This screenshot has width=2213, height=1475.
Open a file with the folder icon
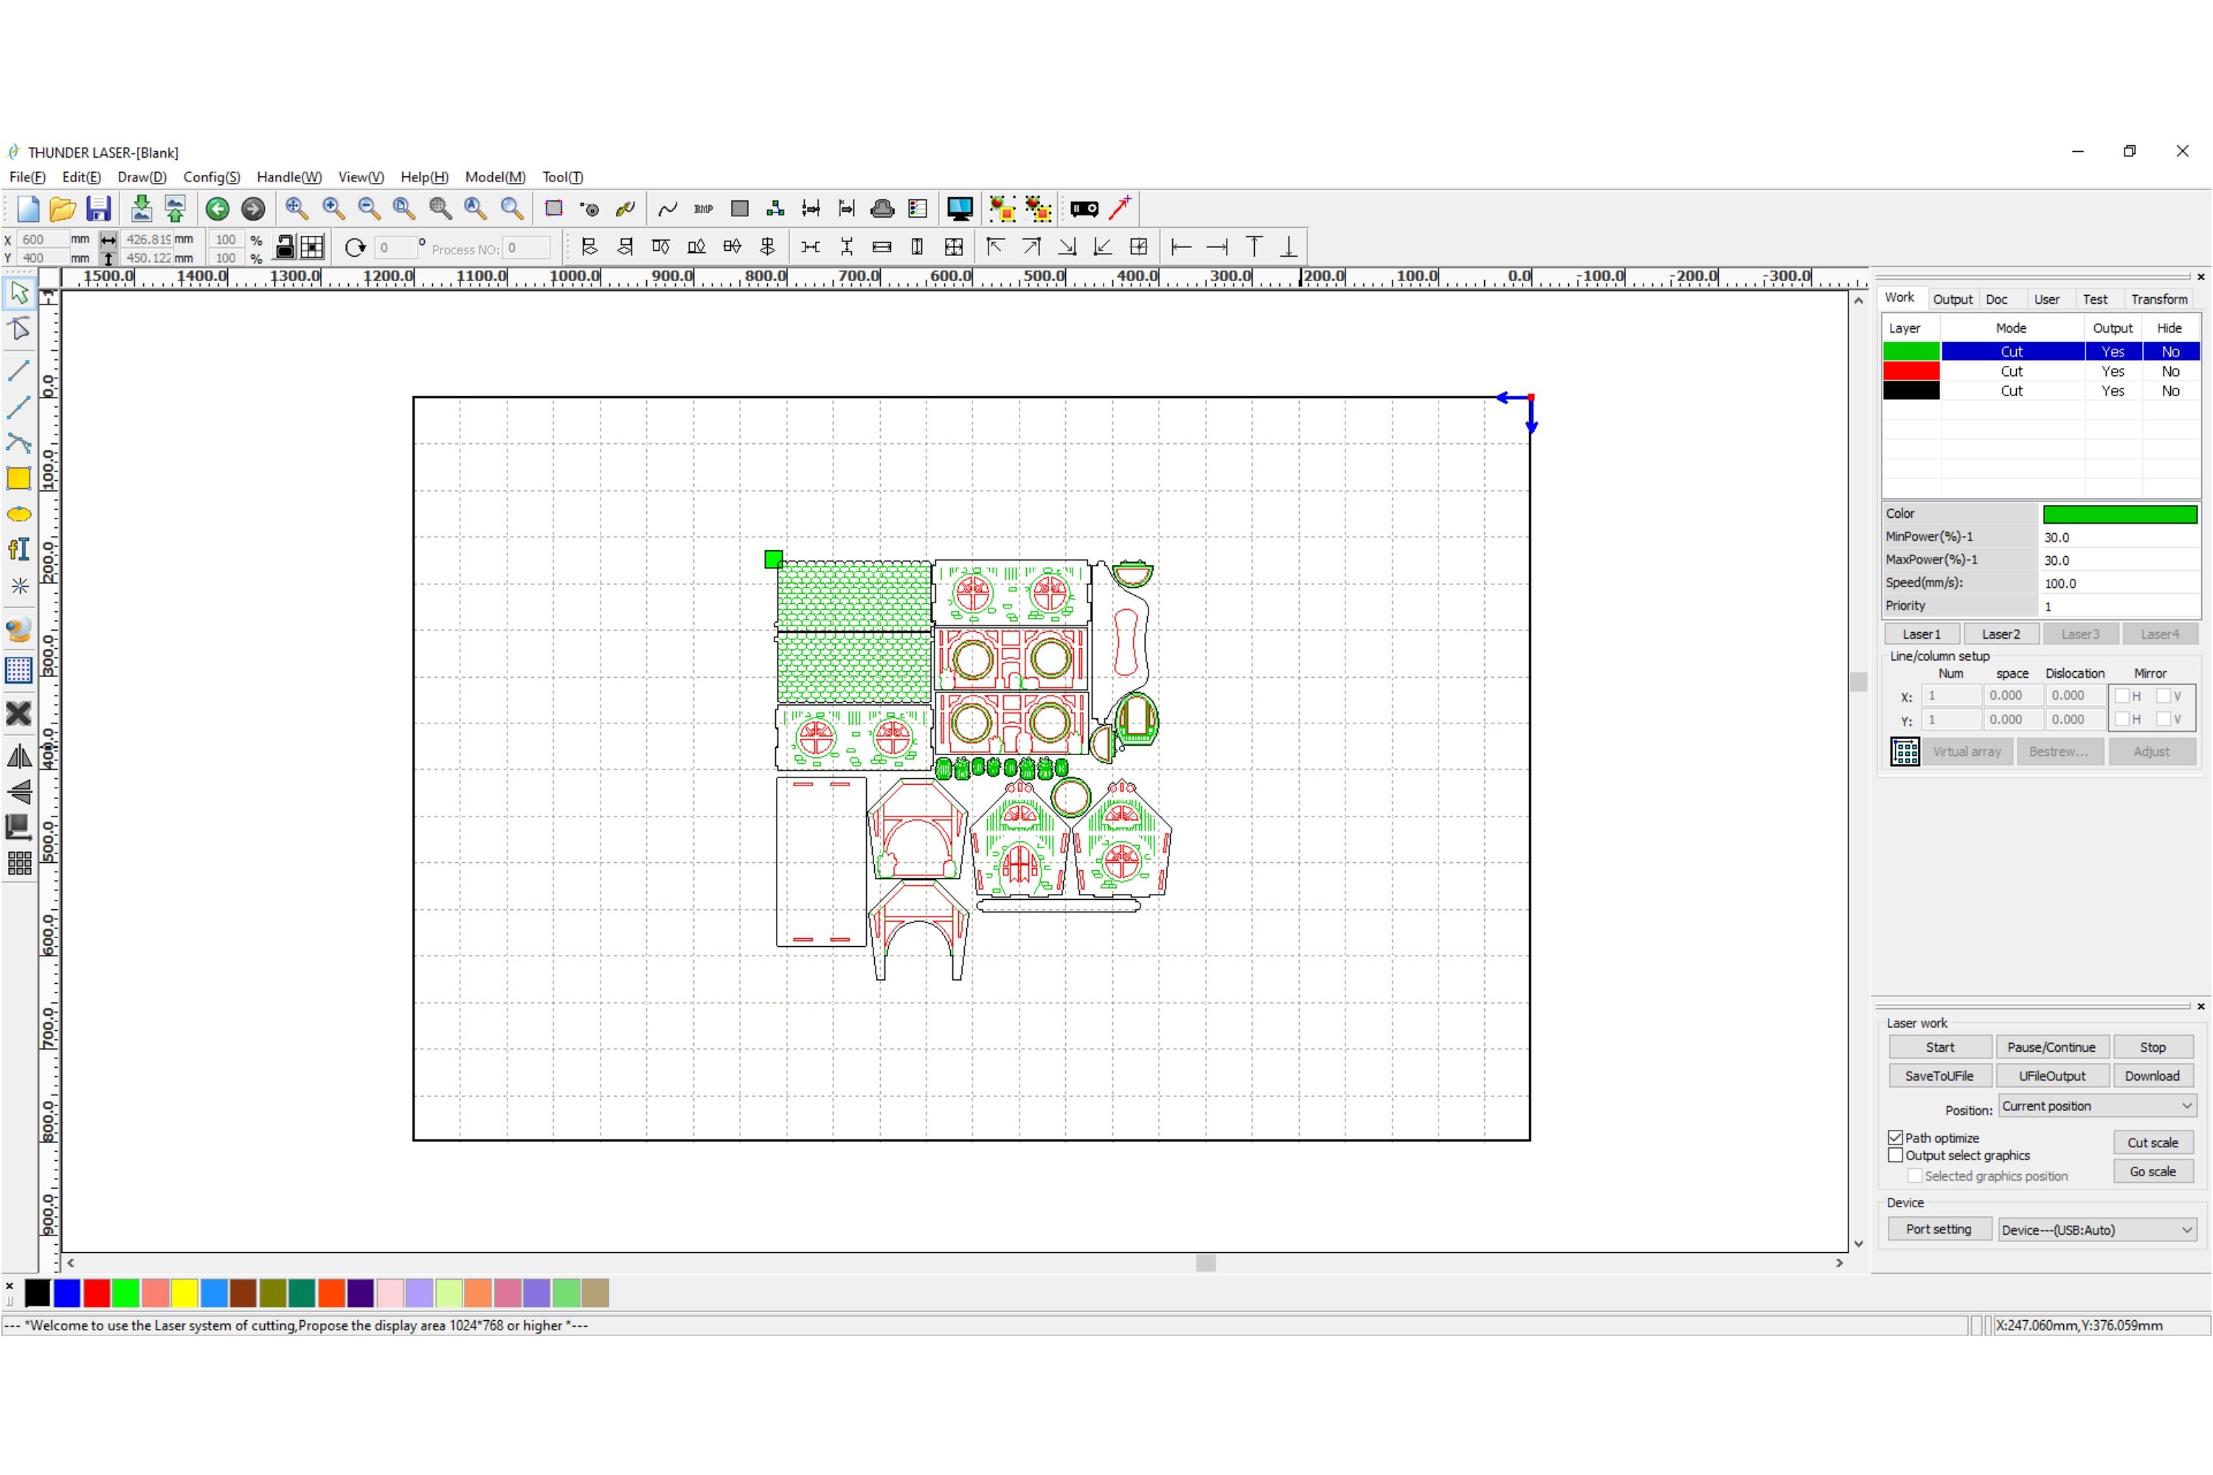click(63, 209)
